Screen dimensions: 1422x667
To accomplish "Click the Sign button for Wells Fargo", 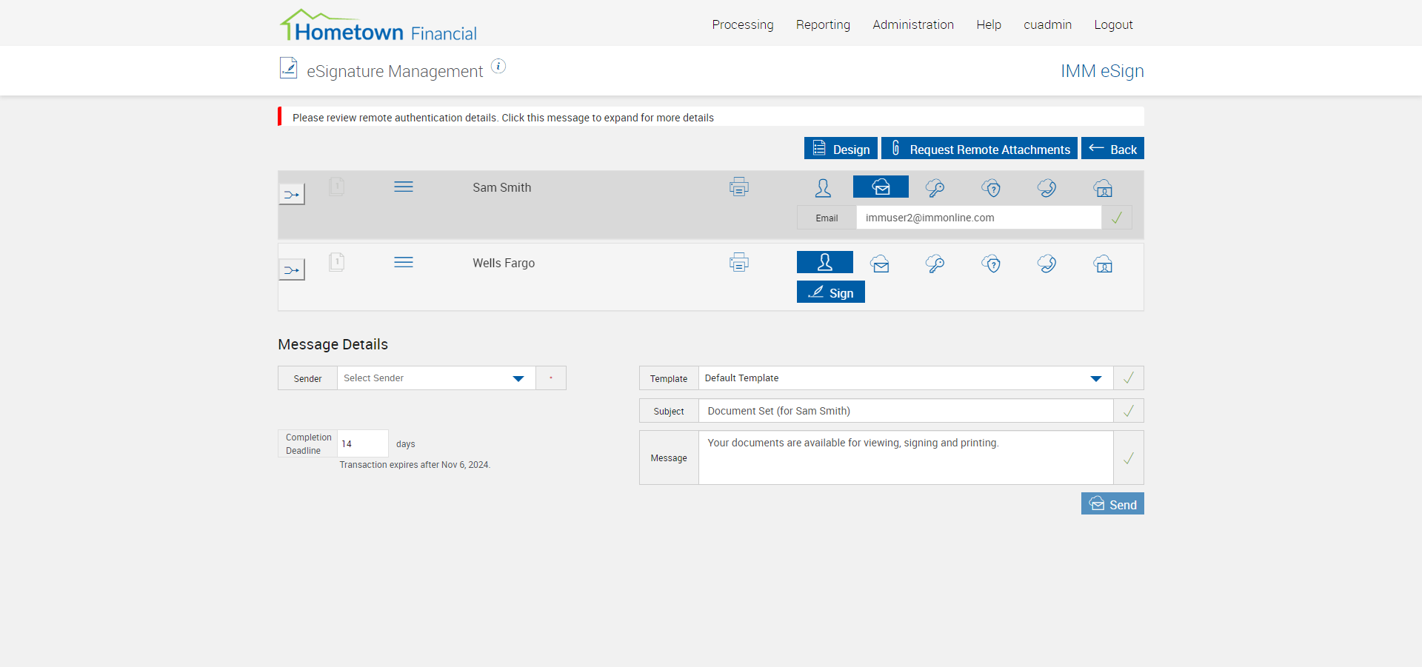I will pos(831,292).
